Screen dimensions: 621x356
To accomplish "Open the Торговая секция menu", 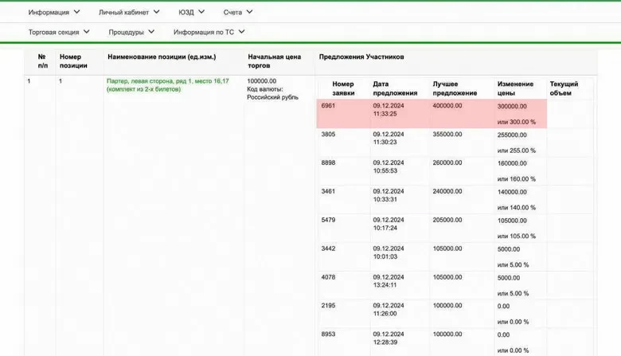I will pyautogui.click(x=53, y=33).
